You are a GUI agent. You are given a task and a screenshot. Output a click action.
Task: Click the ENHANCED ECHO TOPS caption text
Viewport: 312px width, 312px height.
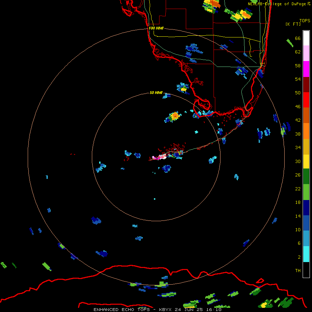[x=122, y=310]
